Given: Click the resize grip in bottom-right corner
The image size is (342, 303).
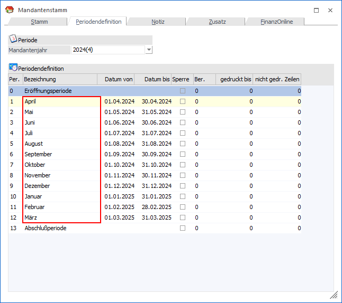Looking at the screenshot, I should tap(334, 295).
